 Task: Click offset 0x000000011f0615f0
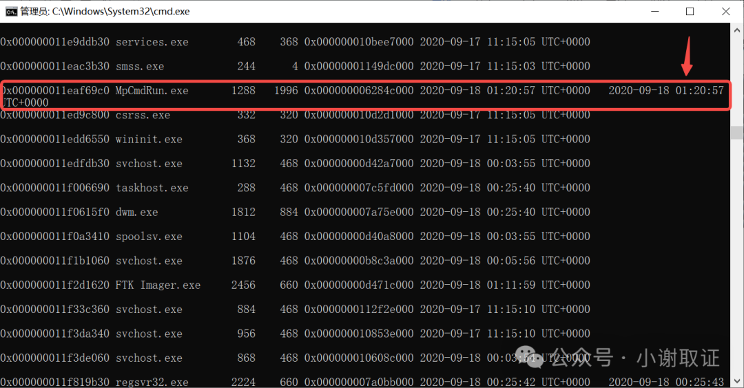54,213
